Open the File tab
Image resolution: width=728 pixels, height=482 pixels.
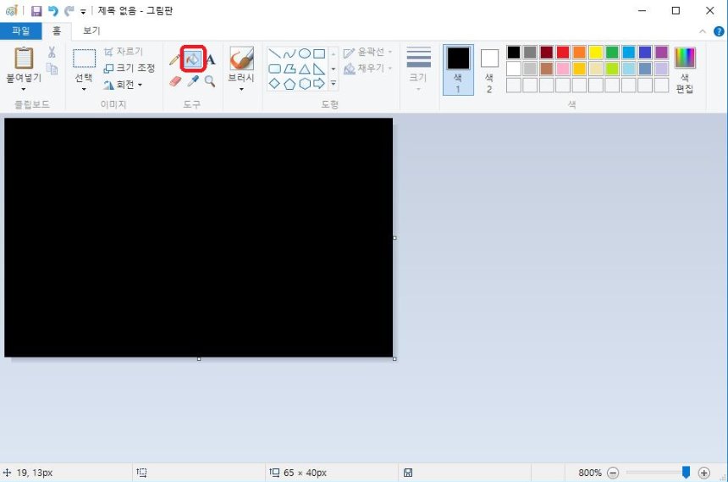(21, 31)
